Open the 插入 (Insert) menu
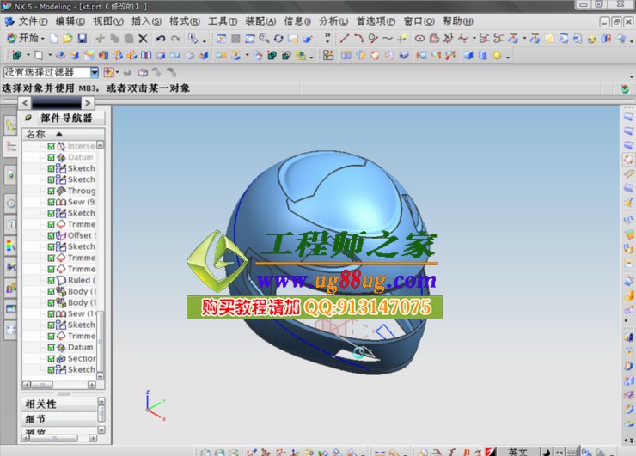Image resolution: width=636 pixels, height=456 pixels. click(x=146, y=21)
